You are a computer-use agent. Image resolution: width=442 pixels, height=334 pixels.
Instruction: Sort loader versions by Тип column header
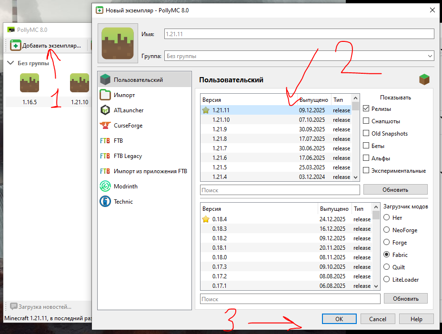pyautogui.click(x=362, y=209)
